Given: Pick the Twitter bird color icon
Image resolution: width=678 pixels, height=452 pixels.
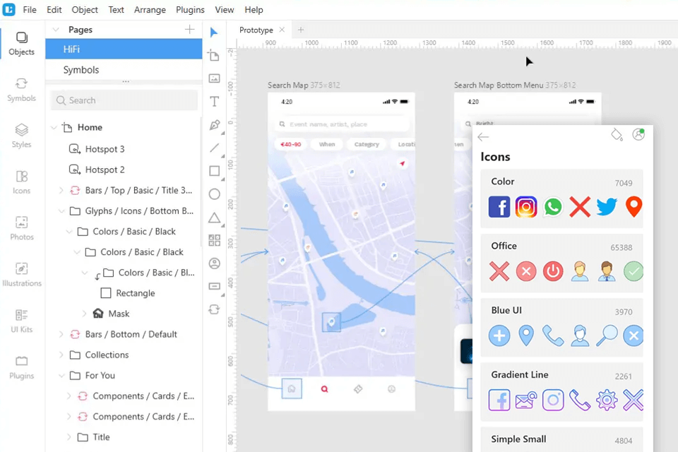Looking at the screenshot, I should click(x=607, y=206).
